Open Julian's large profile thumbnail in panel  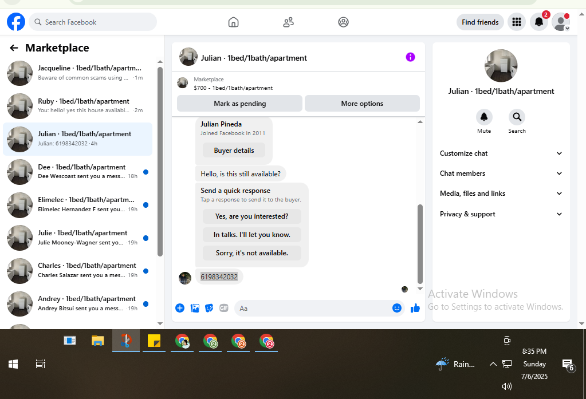tap(501, 66)
